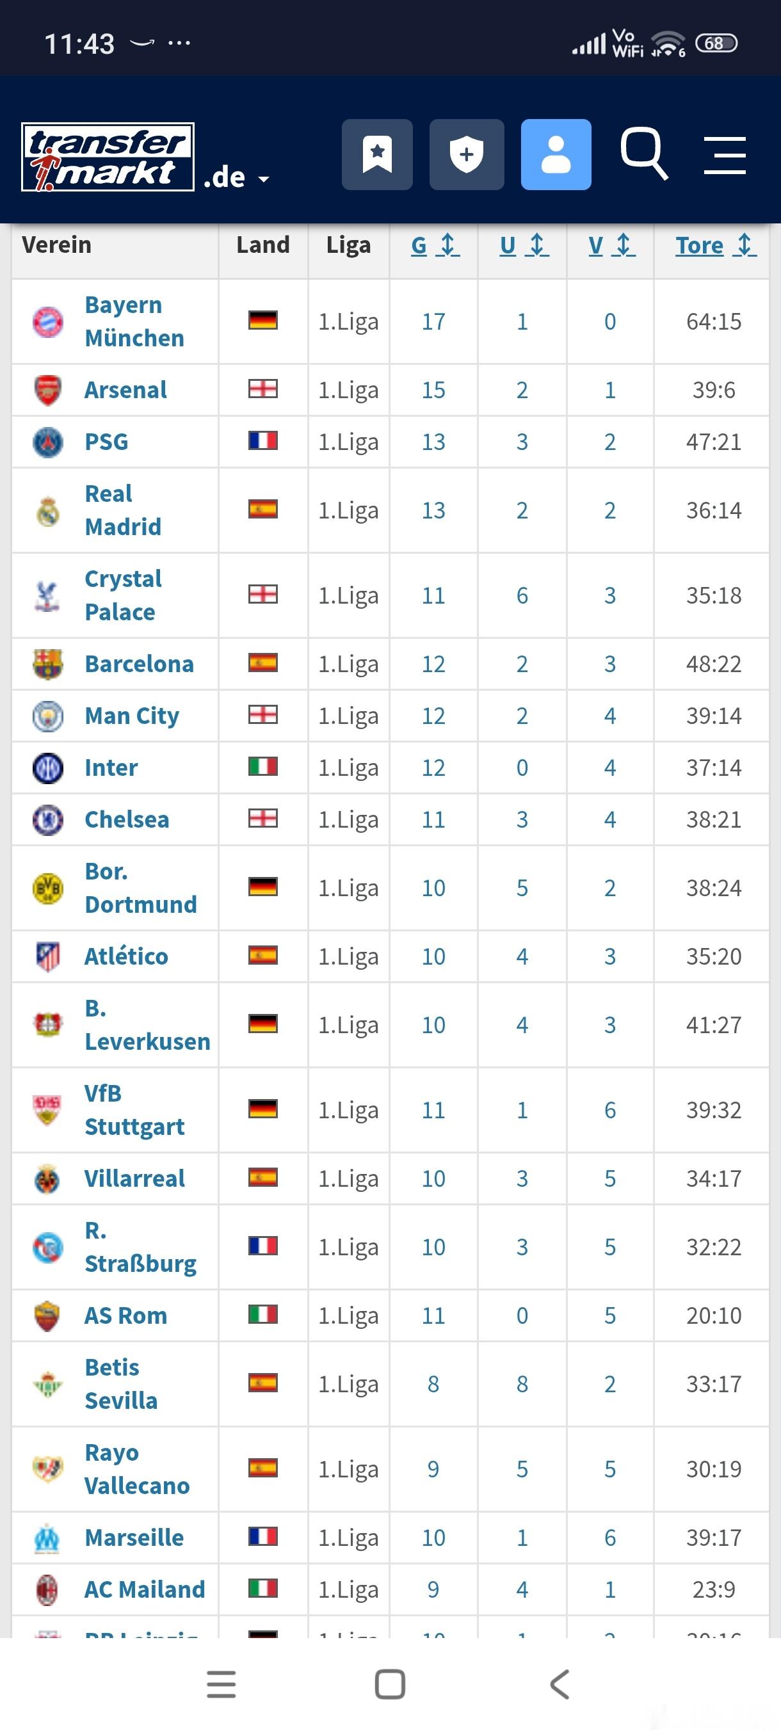Sort table by G wins column
Viewport: 781px width, 1736px height.
pos(435,245)
